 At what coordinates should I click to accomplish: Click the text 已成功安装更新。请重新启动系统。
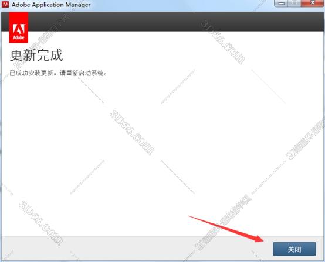tap(59, 73)
